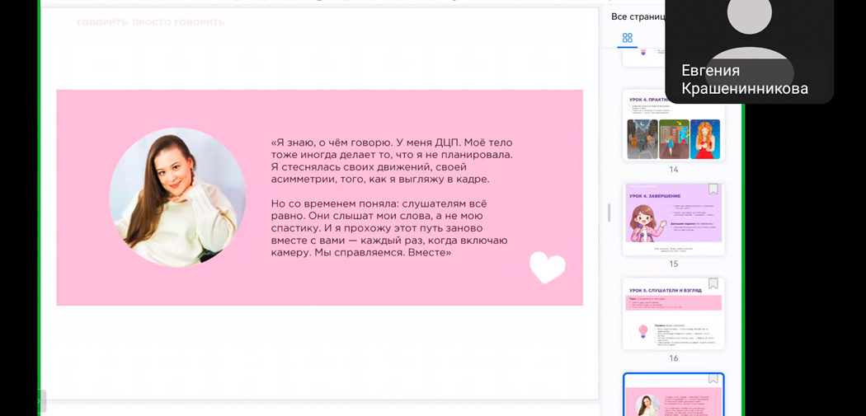Click the white heart icon on the slide
Viewport: 866px width, 416px height.
pyautogui.click(x=548, y=268)
